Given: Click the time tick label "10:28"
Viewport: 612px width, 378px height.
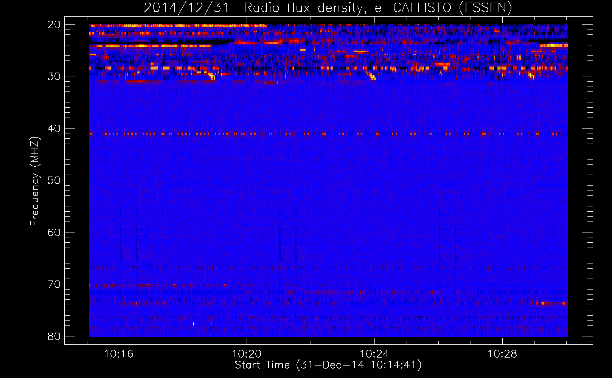Looking at the screenshot, I should point(502,354).
